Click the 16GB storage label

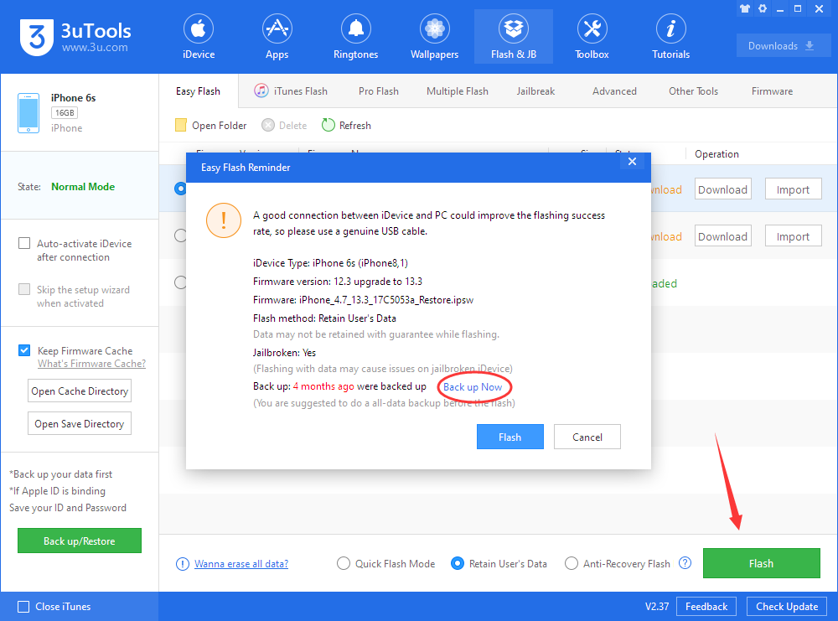(65, 113)
